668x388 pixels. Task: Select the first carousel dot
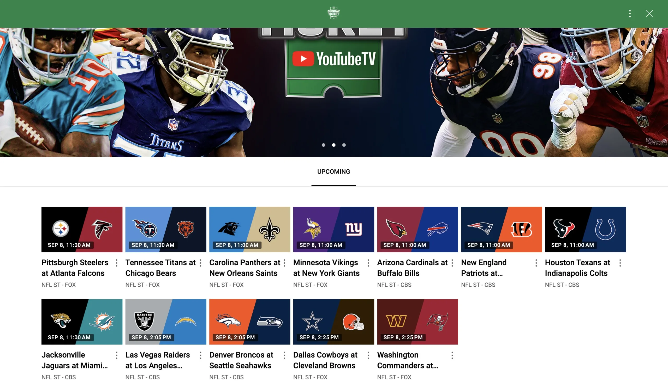(324, 145)
